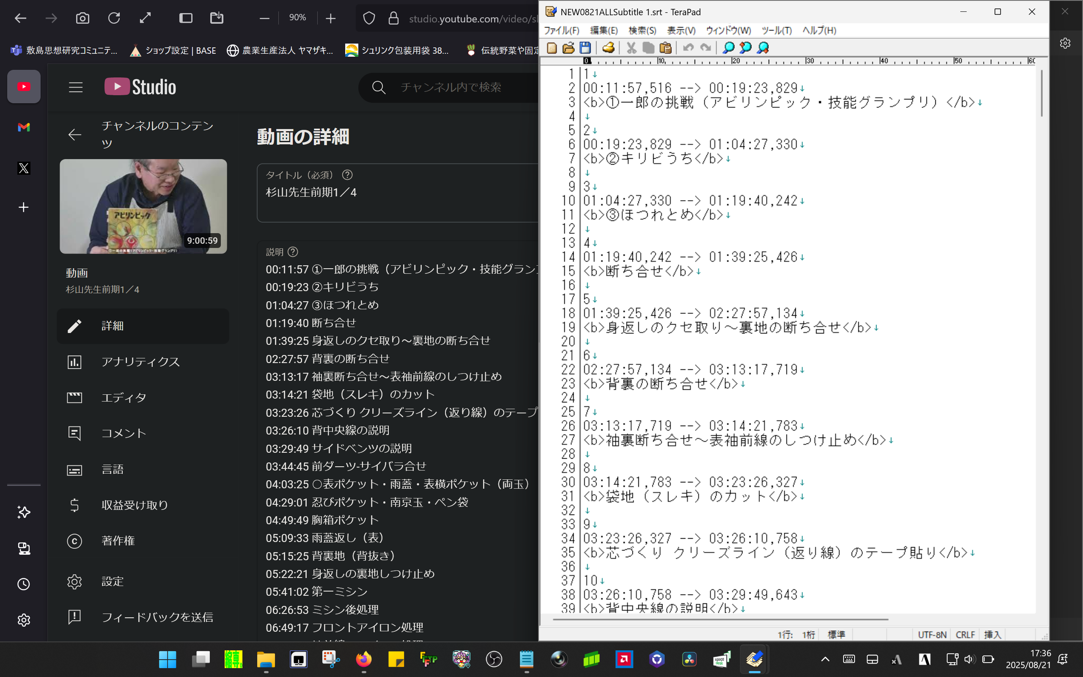
Task: Go to the エディタ page
Action: 124,398
